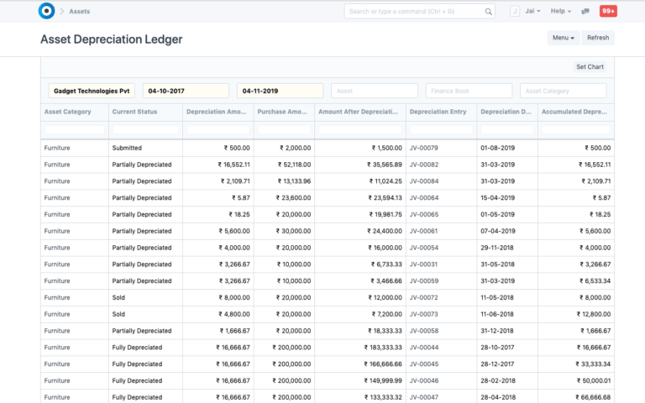
Task: Click the Current Status column filter box
Action: 145,129
